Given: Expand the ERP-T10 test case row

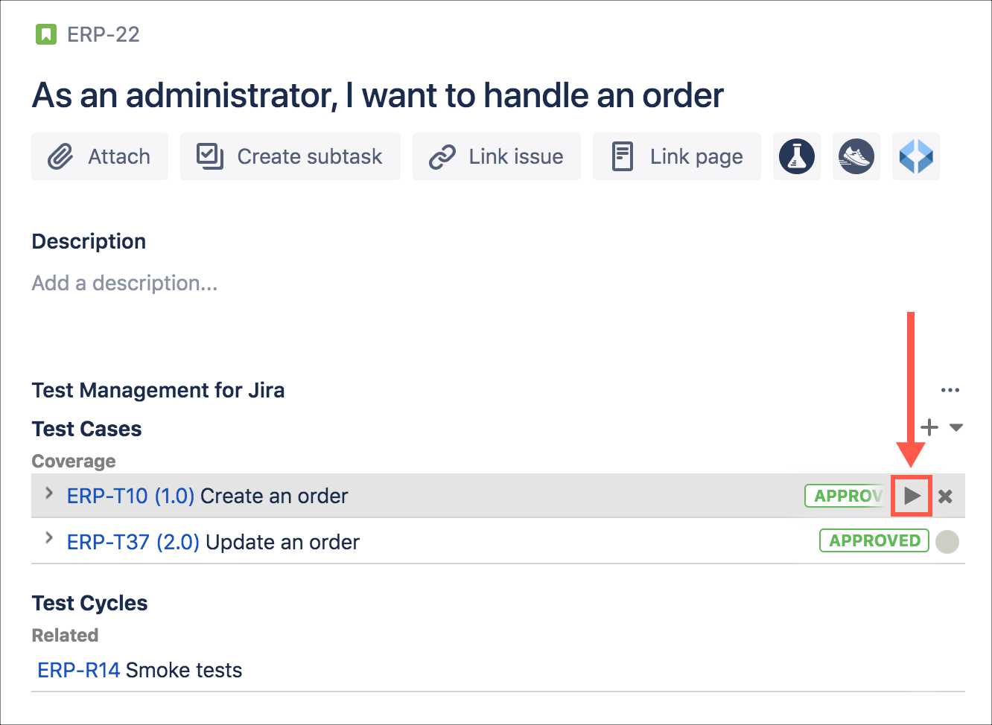Looking at the screenshot, I should [49, 494].
